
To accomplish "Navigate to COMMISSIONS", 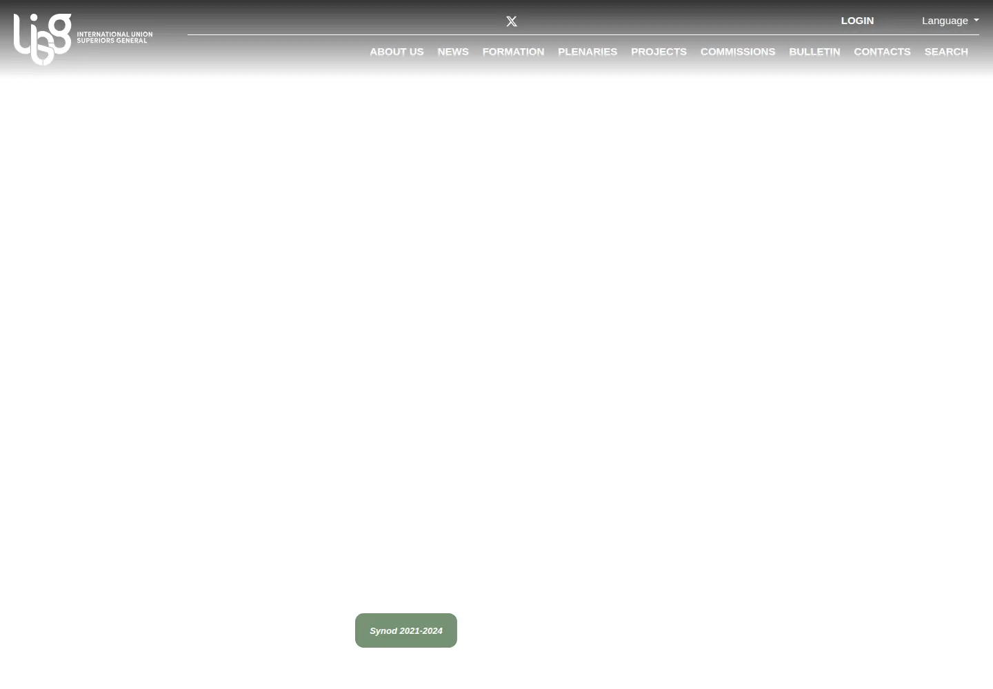I will click(x=738, y=52).
